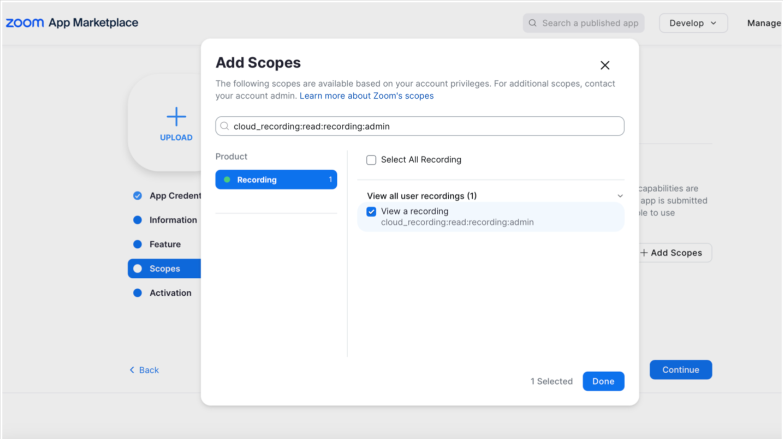Image resolution: width=783 pixels, height=439 pixels.
Task: Click the Manage menu item
Action: point(764,23)
